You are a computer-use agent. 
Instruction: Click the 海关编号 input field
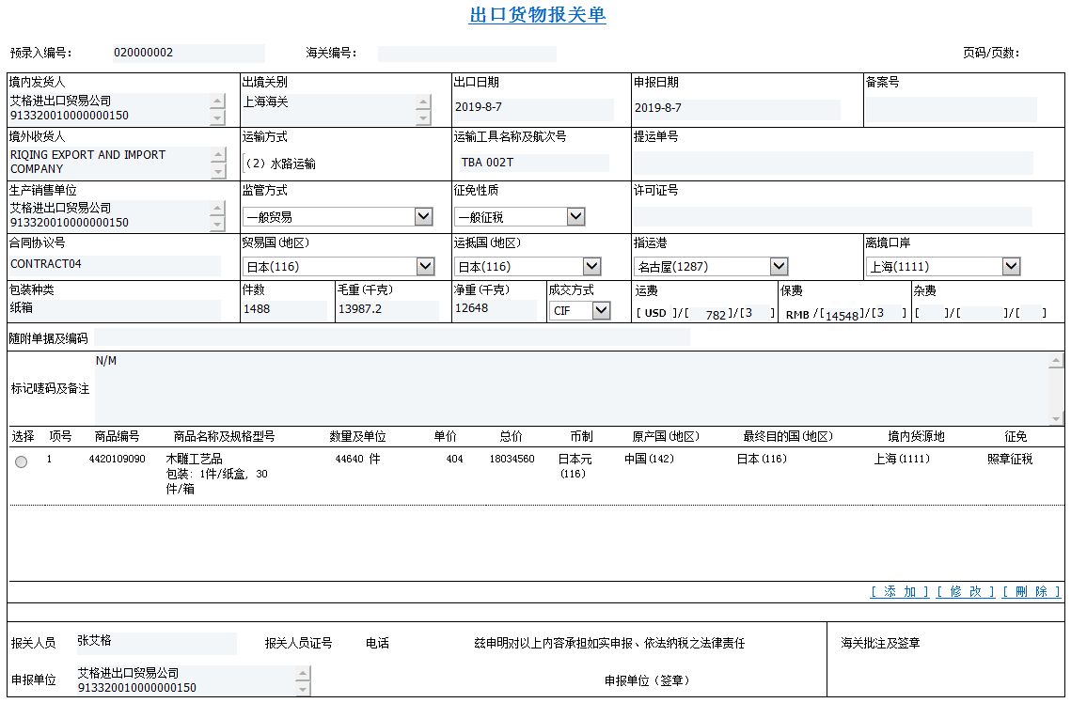point(466,54)
